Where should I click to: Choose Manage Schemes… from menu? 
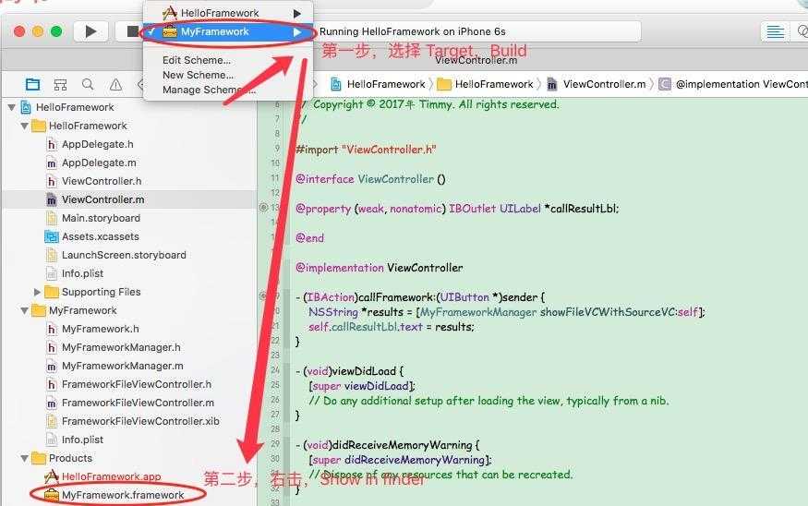coord(209,90)
